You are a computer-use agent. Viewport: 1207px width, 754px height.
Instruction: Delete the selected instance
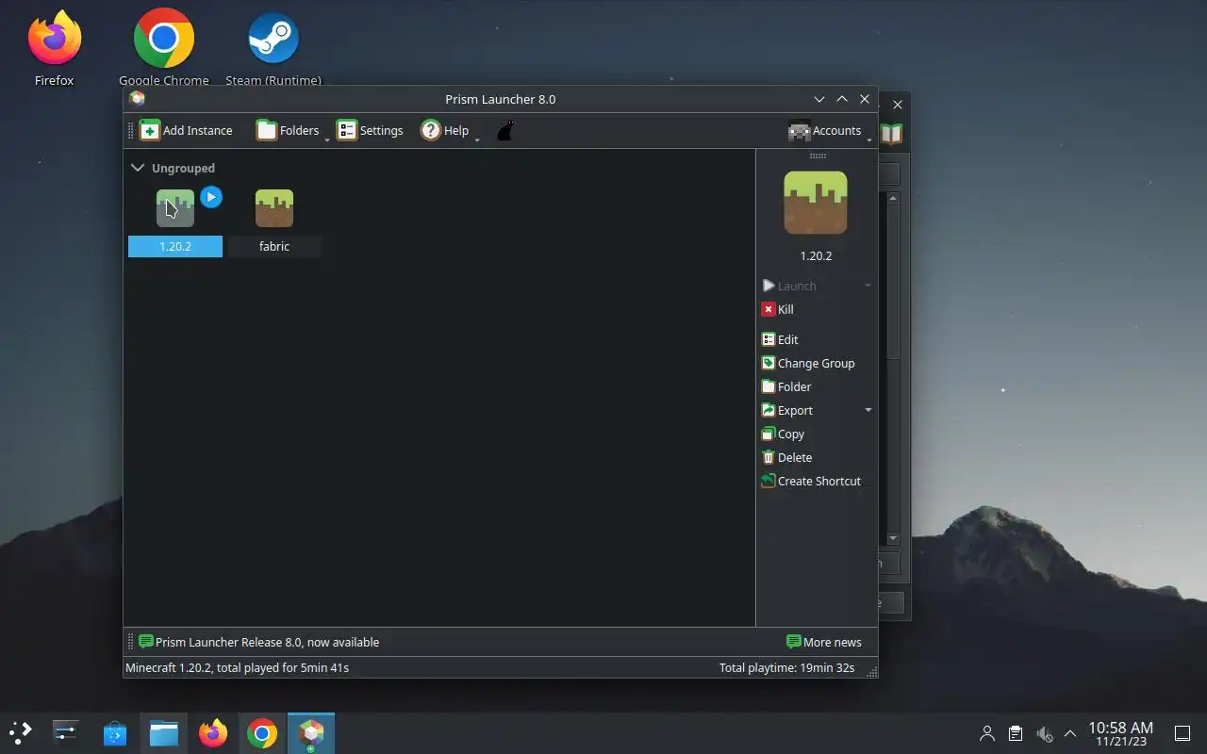(786, 457)
